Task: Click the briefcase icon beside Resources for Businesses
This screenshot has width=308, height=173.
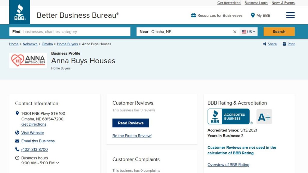Action: tap(193, 15)
